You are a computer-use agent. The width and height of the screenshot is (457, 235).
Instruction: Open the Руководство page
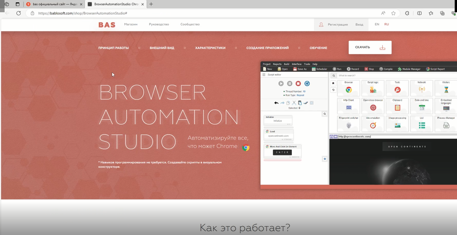coord(159,24)
